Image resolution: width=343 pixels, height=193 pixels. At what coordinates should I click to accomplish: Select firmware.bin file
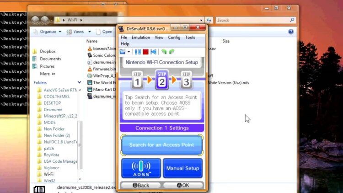tap(102, 69)
